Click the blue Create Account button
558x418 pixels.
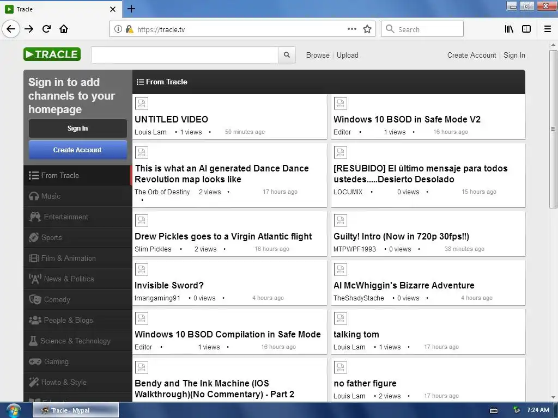click(x=77, y=150)
